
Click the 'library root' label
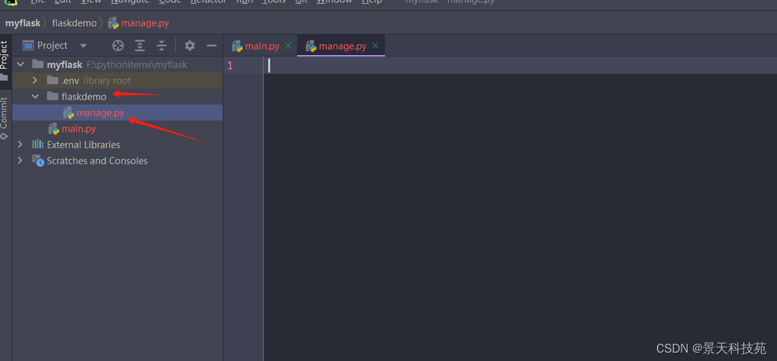point(107,81)
